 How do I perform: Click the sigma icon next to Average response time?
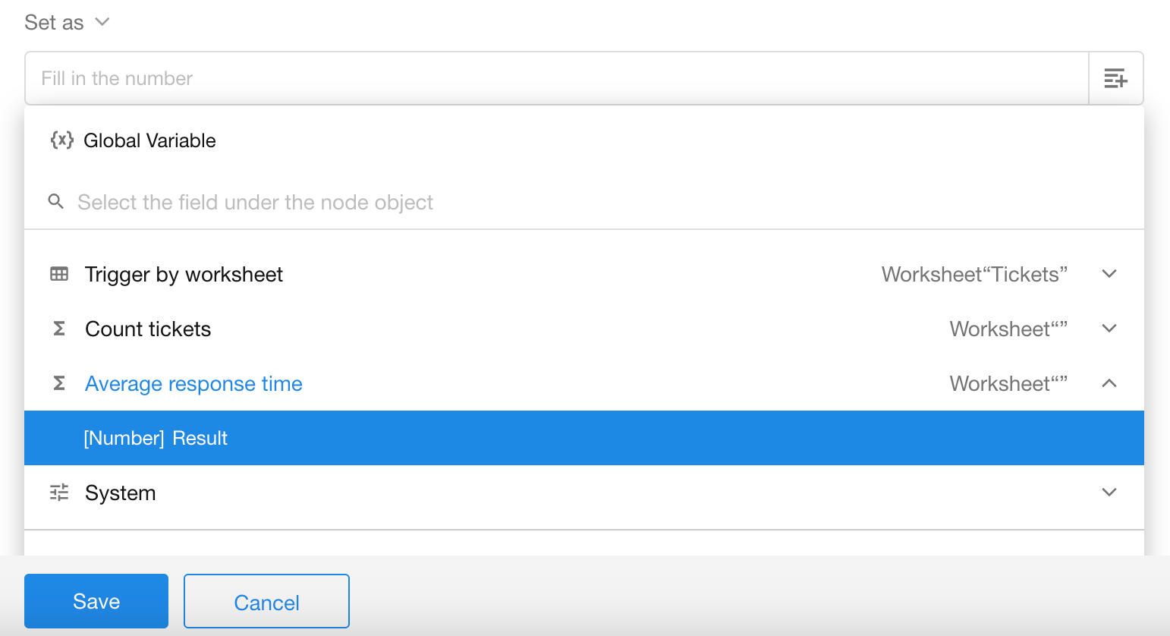tap(59, 383)
